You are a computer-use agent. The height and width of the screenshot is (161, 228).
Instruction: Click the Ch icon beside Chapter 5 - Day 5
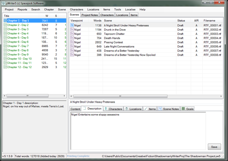point(5,37)
